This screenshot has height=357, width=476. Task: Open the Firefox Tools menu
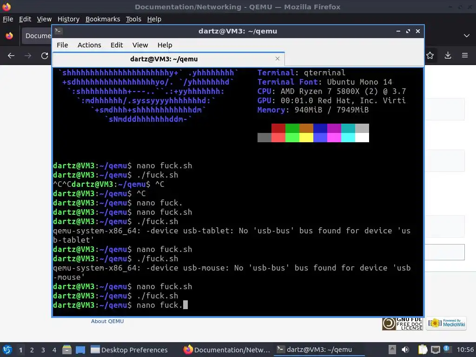(133, 19)
